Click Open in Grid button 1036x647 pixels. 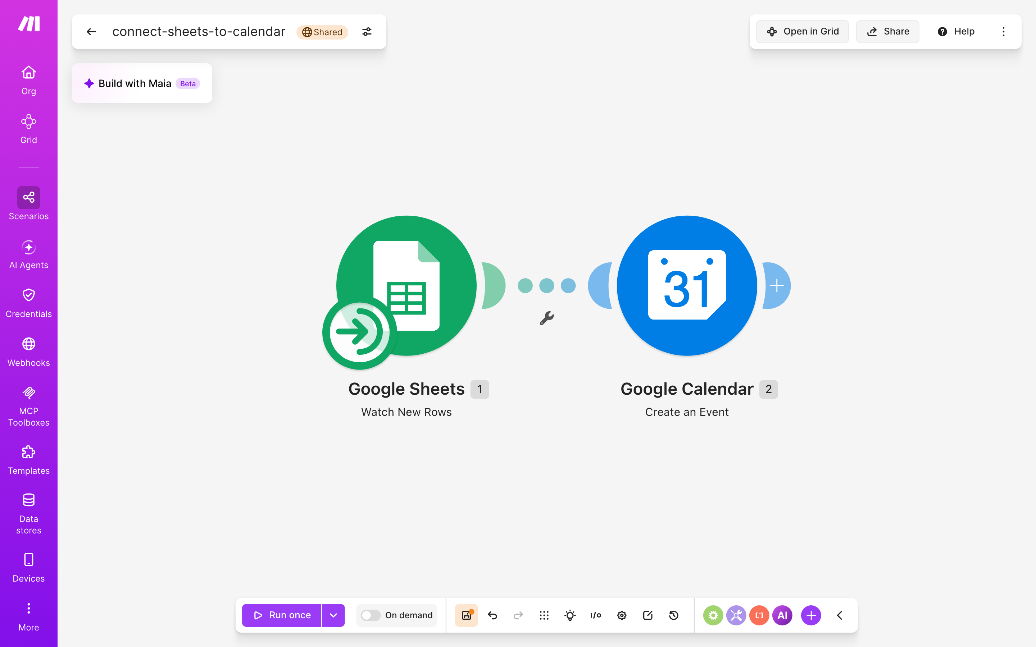tap(802, 32)
